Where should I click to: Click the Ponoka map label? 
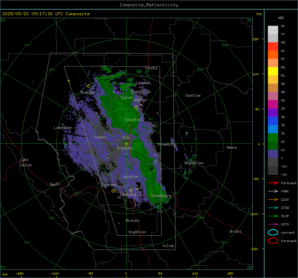[x=151, y=68]
